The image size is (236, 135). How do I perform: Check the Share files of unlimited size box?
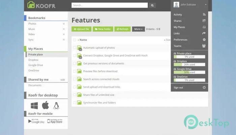pyautogui.click(x=75, y=95)
